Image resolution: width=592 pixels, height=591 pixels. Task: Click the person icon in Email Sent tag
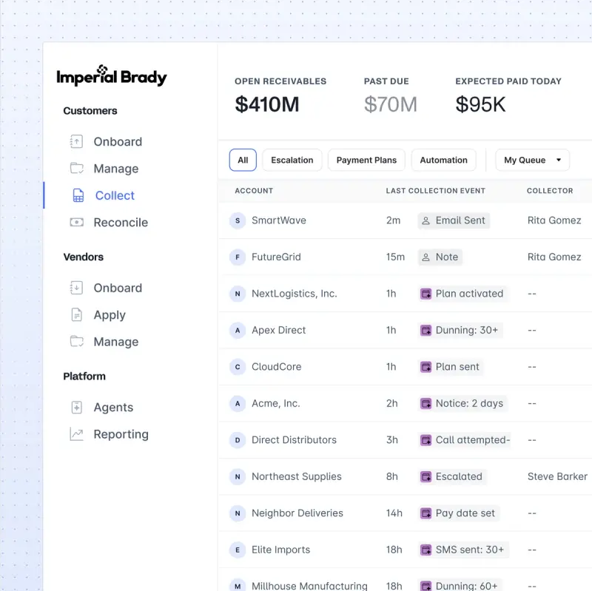click(426, 220)
